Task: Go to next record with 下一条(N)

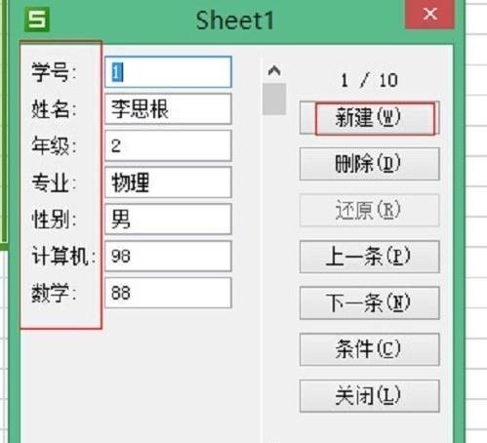Action: (x=369, y=303)
